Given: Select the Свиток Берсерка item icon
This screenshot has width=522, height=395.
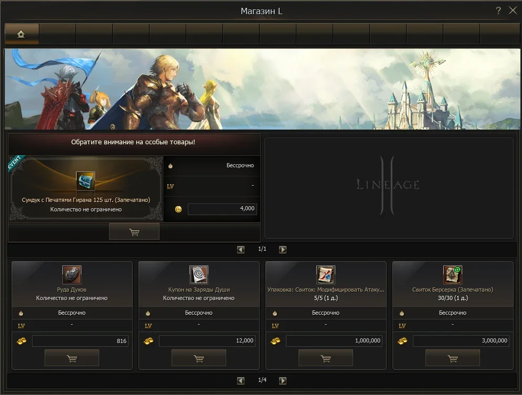Looking at the screenshot, I should (x=453, y=274).
